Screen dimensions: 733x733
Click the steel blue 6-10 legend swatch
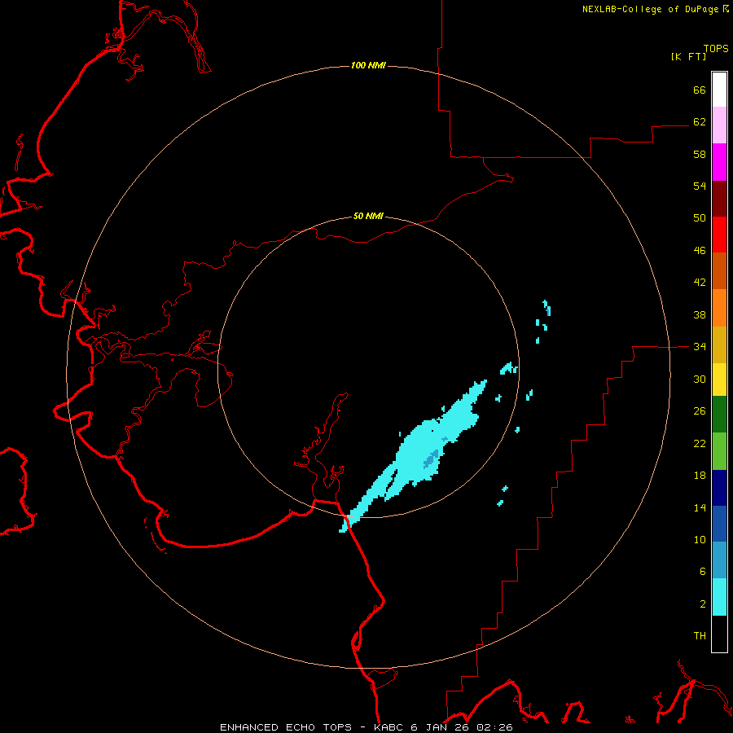[x=719, y=560]
